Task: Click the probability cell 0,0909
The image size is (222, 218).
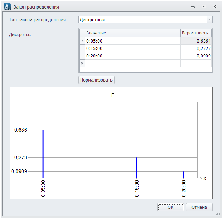Action: point(196,56)
